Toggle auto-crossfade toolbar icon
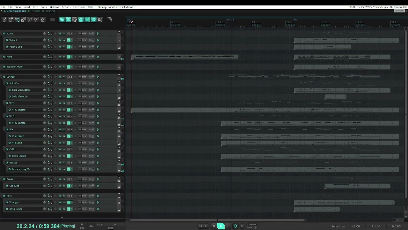The height and width of the screenshot is (230, 408). point(62,19)
